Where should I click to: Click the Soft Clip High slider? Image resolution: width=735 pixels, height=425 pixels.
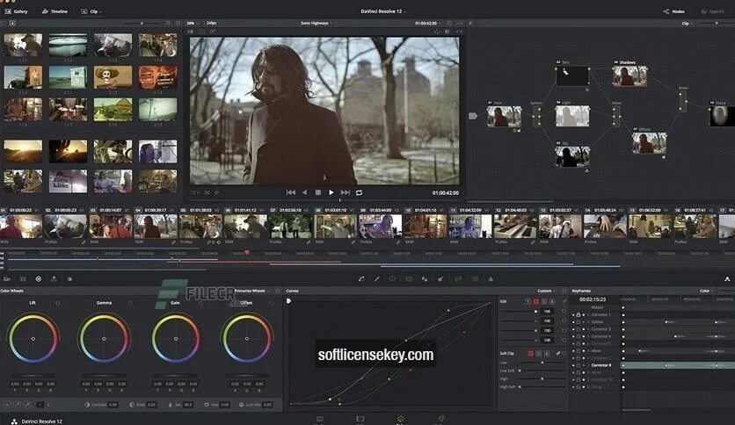point(542,378)
